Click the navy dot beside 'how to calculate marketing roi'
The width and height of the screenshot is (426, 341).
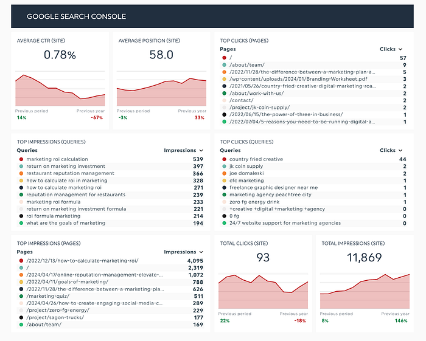pos(21,187)
